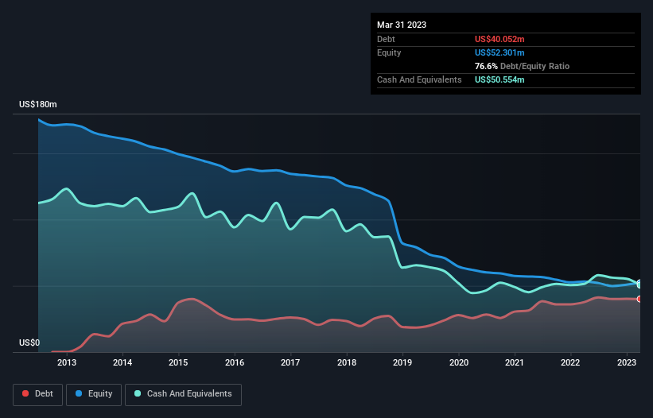Toggle the Debt series in the legend

pos(37,394)
